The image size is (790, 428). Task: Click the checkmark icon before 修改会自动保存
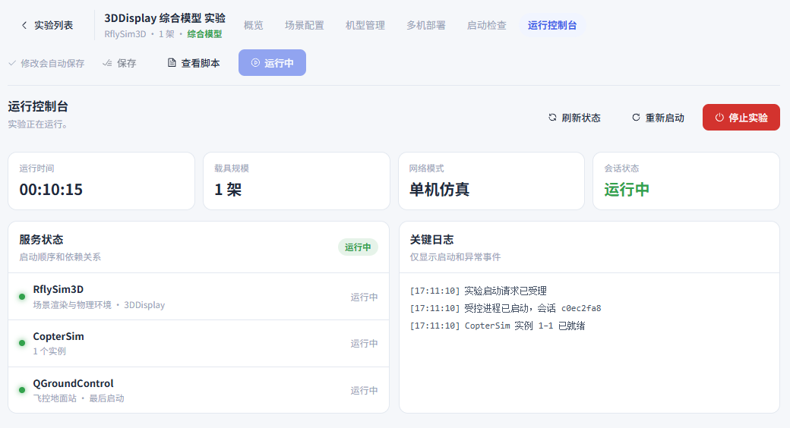12,64
